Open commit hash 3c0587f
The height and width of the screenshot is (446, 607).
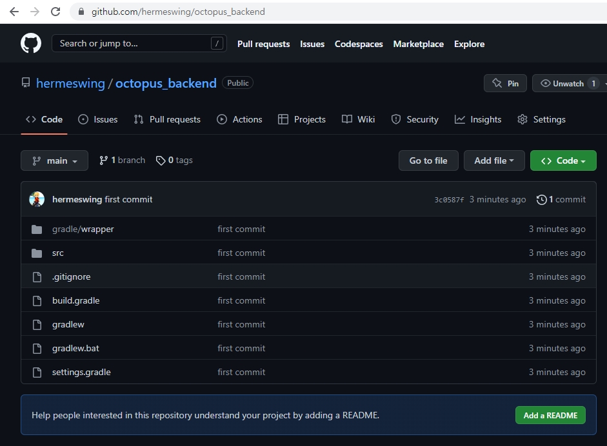point(449,200)
